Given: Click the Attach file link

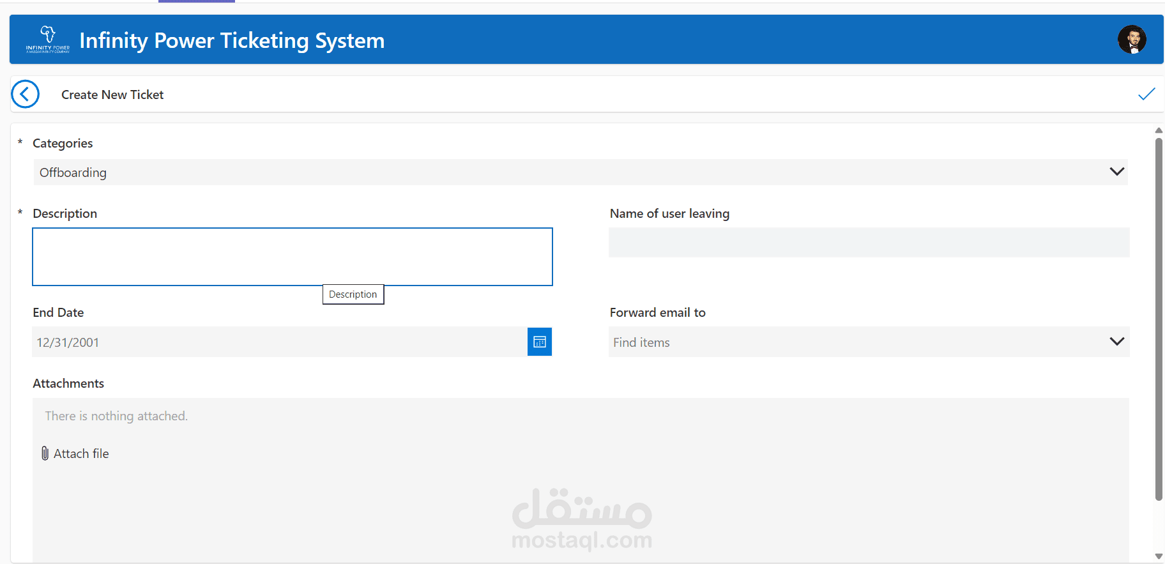Looking at the screenshot, I should 81,453.
